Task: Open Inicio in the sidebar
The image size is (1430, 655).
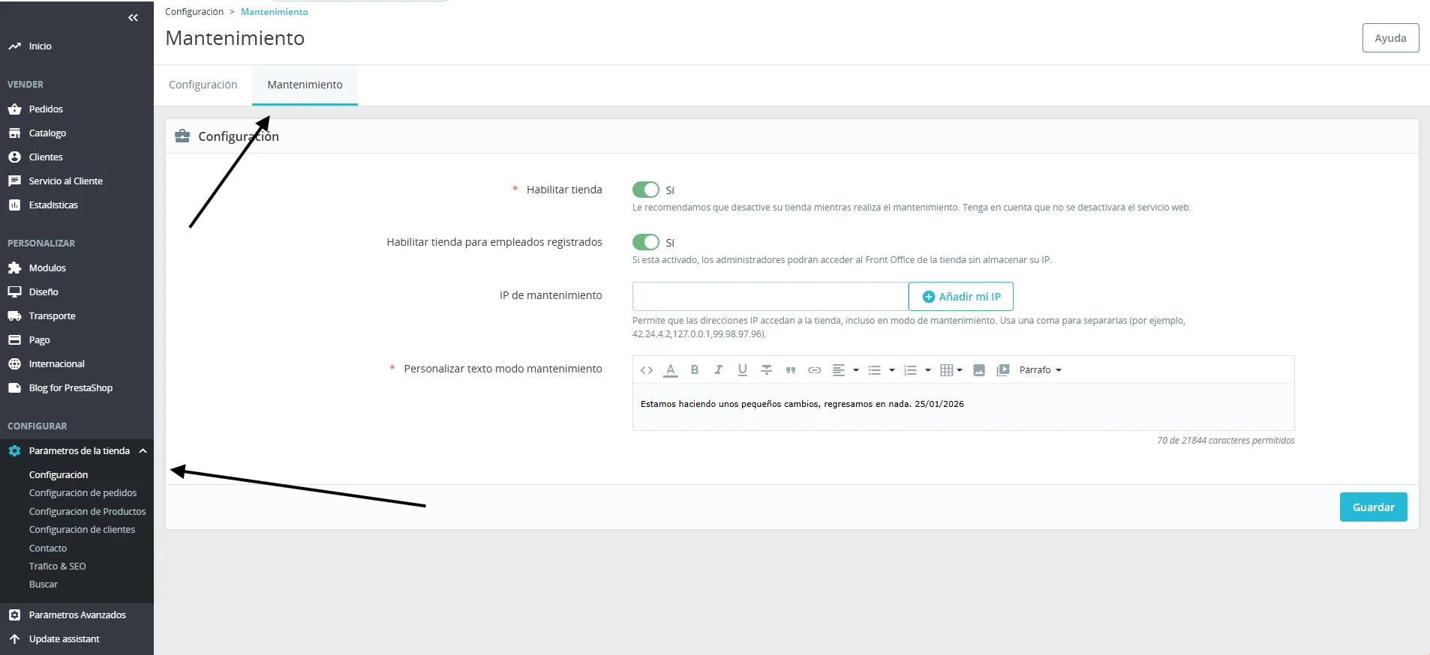Action: click(41, 46)
